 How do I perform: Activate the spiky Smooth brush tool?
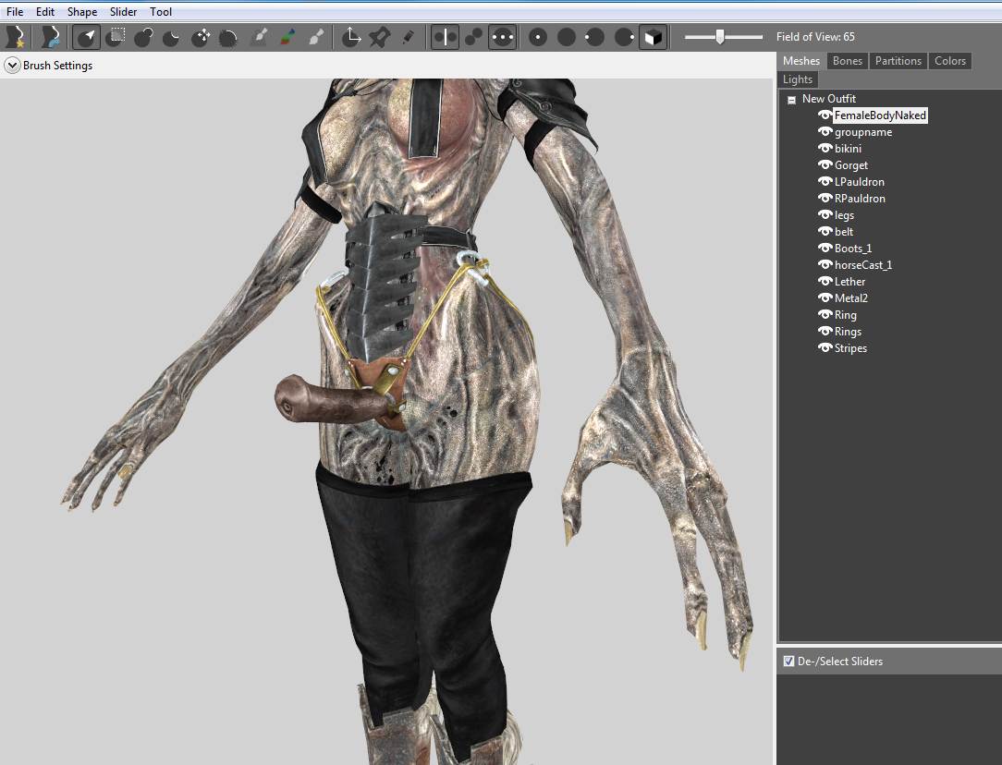(x=228, y=37)
